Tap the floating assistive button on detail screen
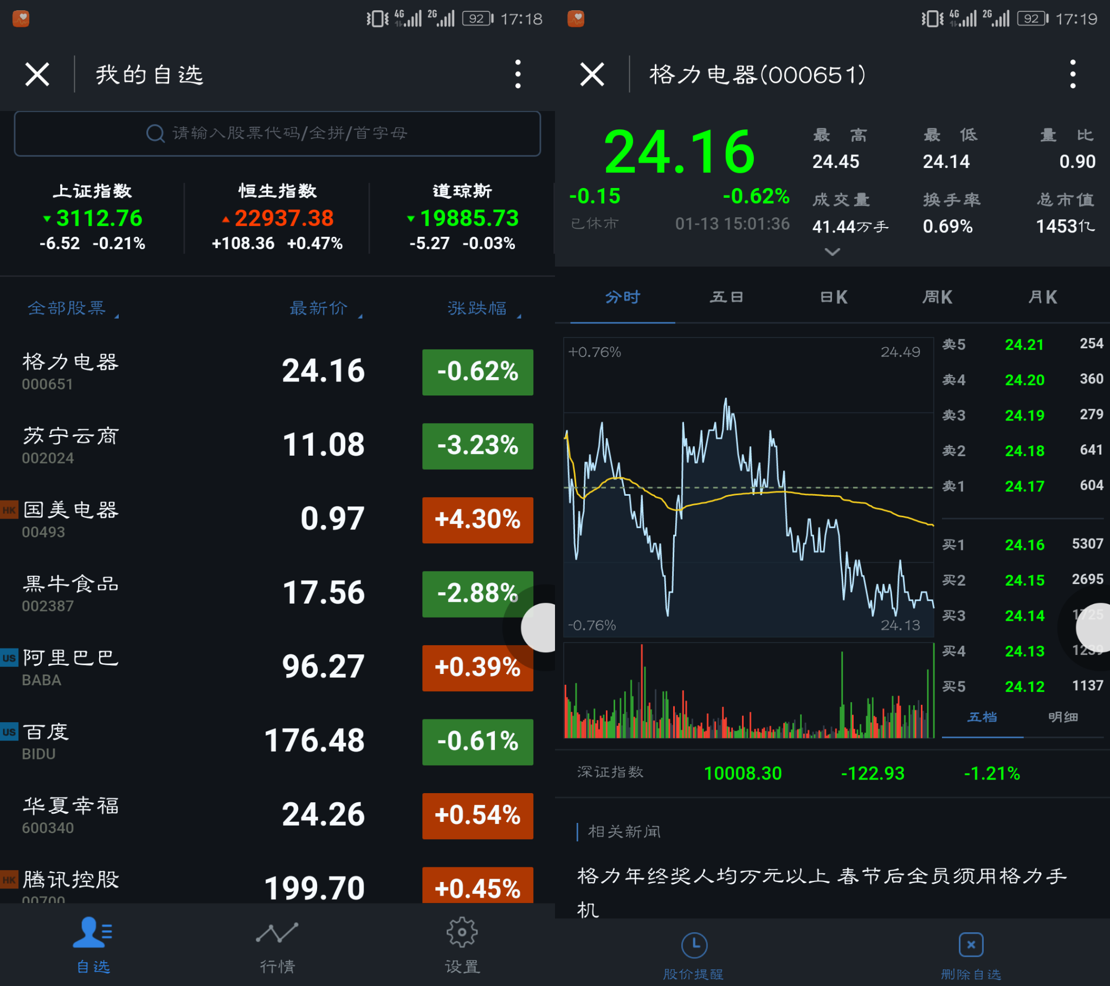This screenshot has width=1110, height=986. point(1093,627)
